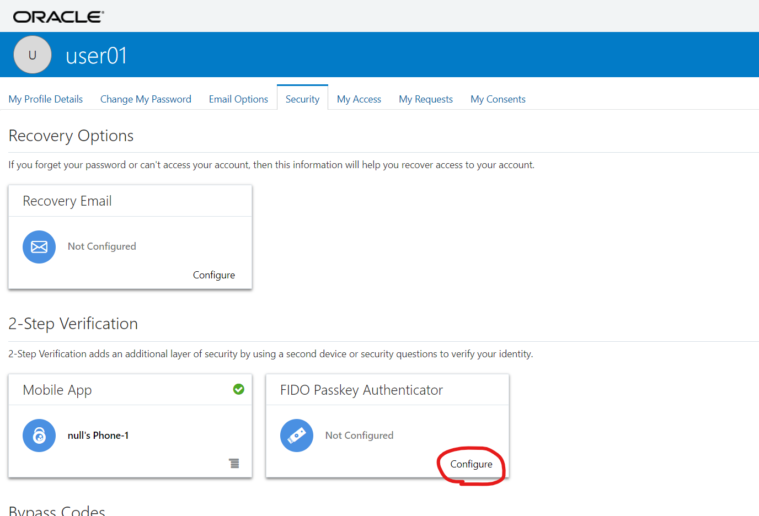Open the My Profile Details tab
759x516 pixels.
[46, 99]
